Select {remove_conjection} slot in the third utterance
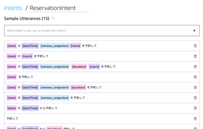 click(x=55, y=67)
